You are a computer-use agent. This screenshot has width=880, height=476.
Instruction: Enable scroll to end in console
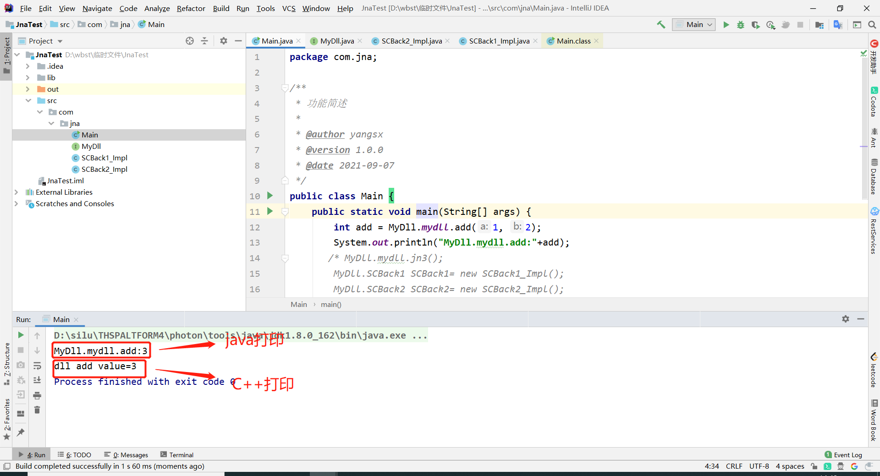(37, 380)
